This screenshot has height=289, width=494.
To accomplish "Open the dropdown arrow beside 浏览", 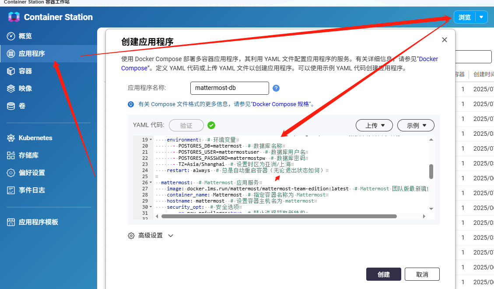I will coord(481,17).
